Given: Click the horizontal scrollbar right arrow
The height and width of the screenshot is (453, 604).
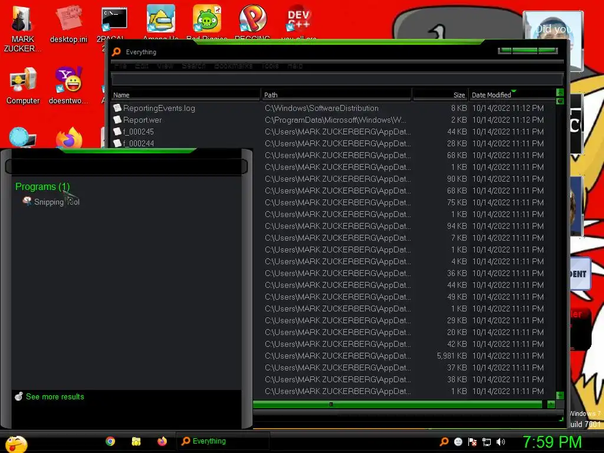Looking at the screenshot, I should pyautogui.click(x=552, y=405).
